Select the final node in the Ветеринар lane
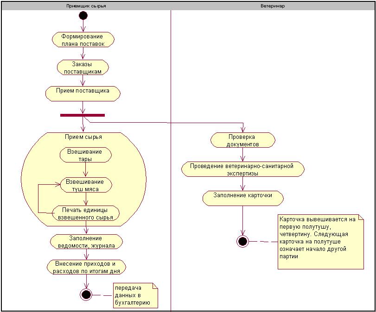Screen dimensions: 376x312 [x=242, y=241]
